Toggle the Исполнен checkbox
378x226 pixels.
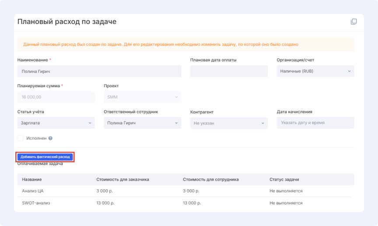click(x=21, y=138)
